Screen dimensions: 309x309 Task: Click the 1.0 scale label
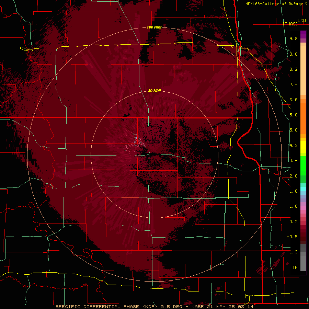(294, 206)
